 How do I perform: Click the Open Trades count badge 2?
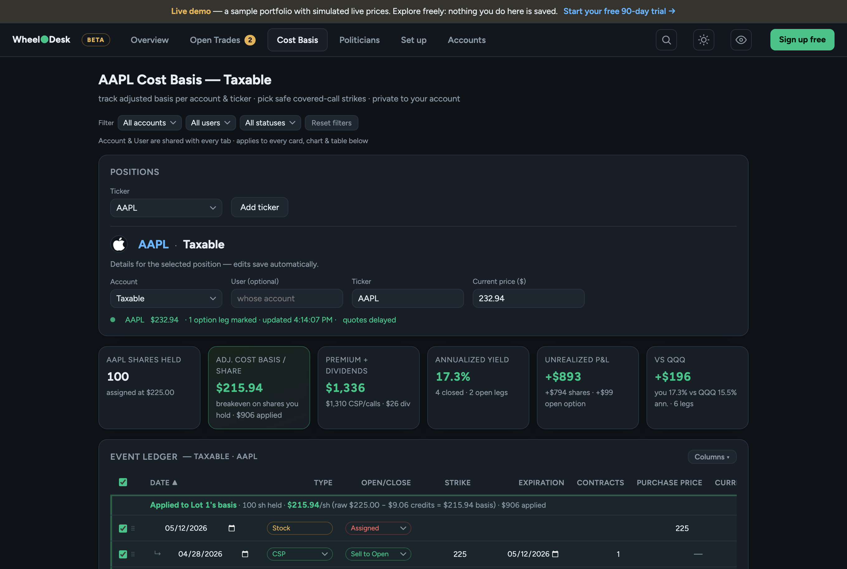point(250,40)
